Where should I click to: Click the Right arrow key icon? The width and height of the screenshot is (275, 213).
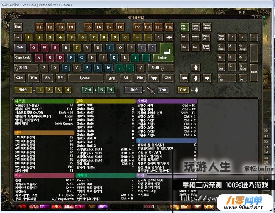207,78
